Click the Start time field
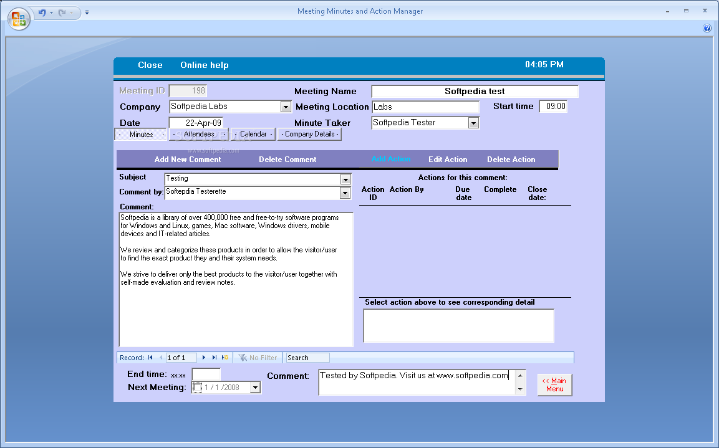This screenshot has height=448, width=719. [553, 107]
